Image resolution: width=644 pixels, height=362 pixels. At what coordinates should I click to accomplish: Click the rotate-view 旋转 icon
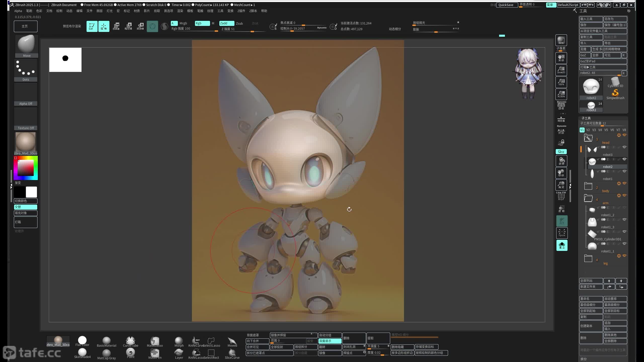(x=561, y=161)
